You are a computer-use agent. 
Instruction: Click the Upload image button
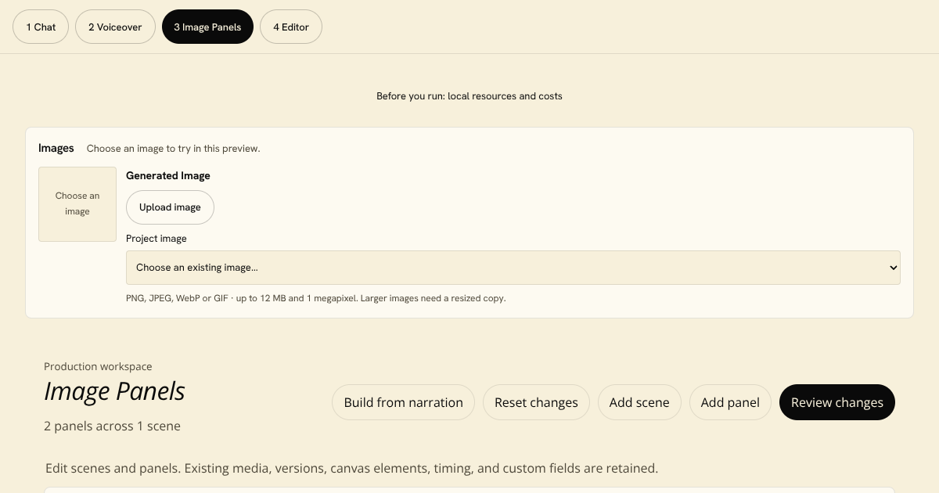[170, 207]
